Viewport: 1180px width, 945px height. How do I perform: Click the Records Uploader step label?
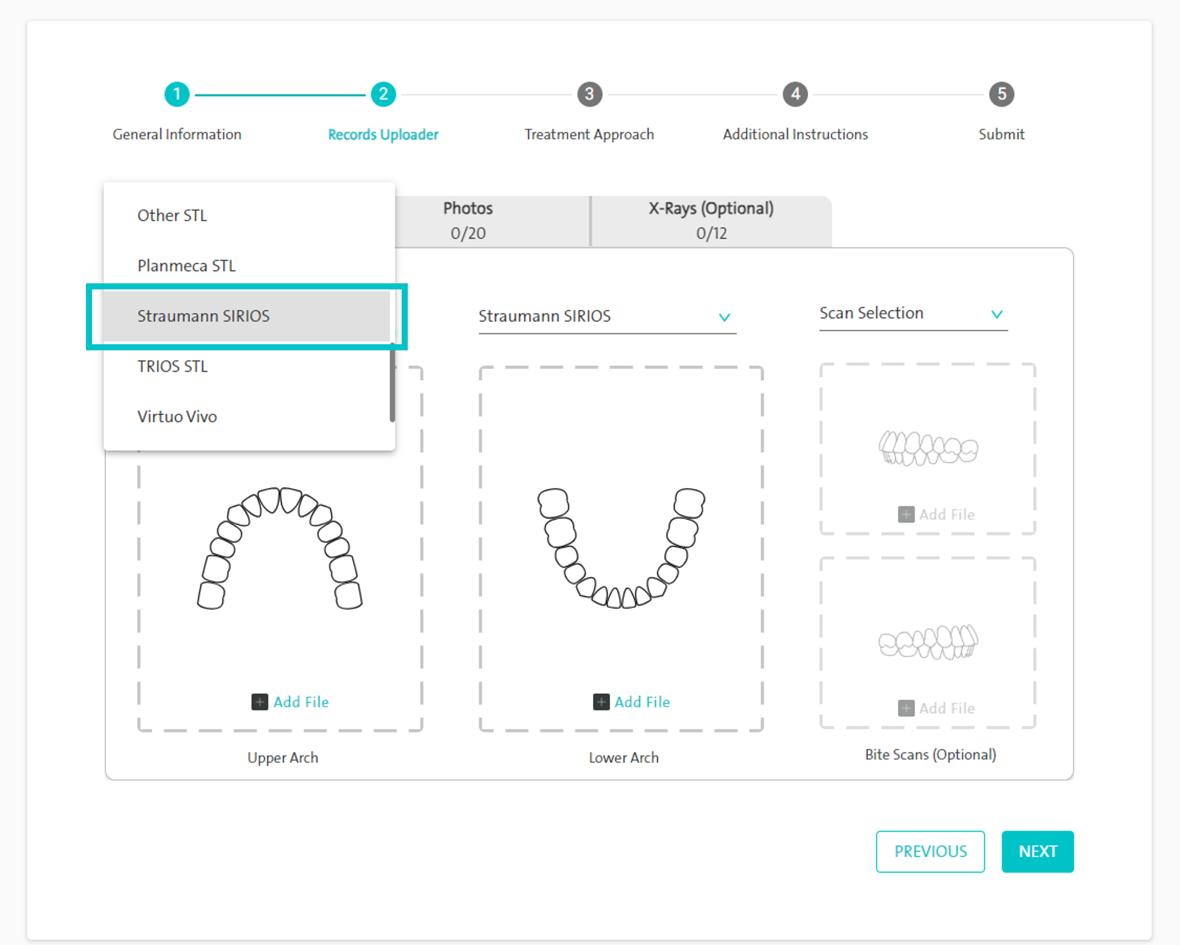click(x=383, y=134)
